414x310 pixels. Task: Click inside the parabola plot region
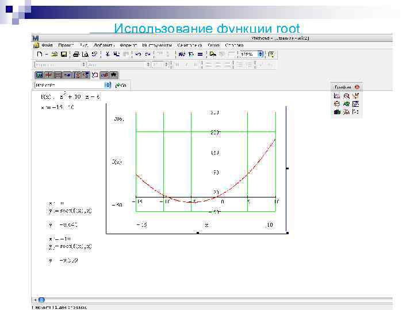coord(206,161)
